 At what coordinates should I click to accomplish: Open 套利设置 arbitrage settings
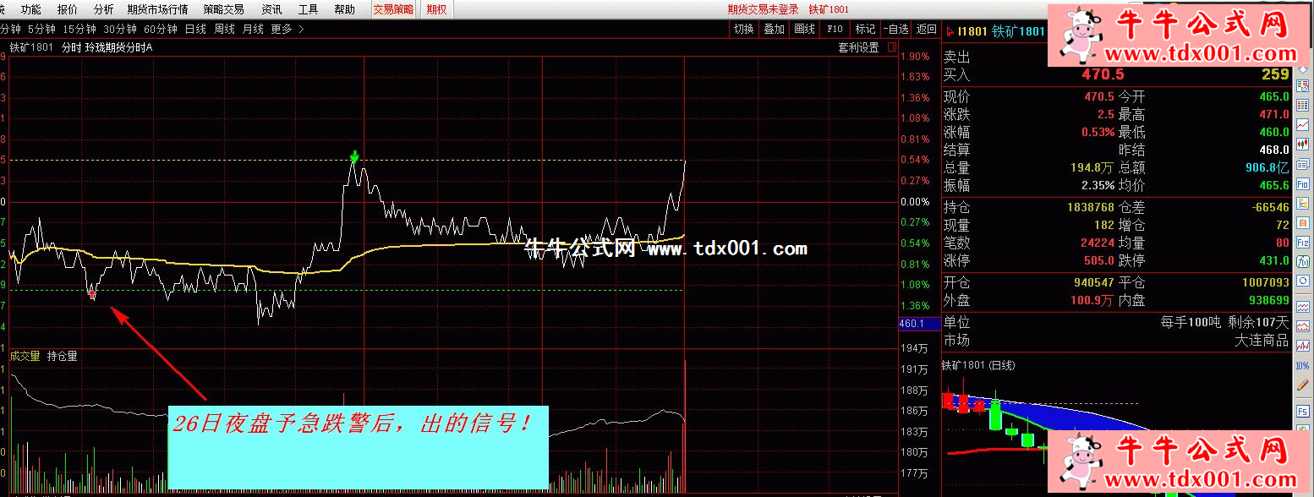tap(858, 48)
